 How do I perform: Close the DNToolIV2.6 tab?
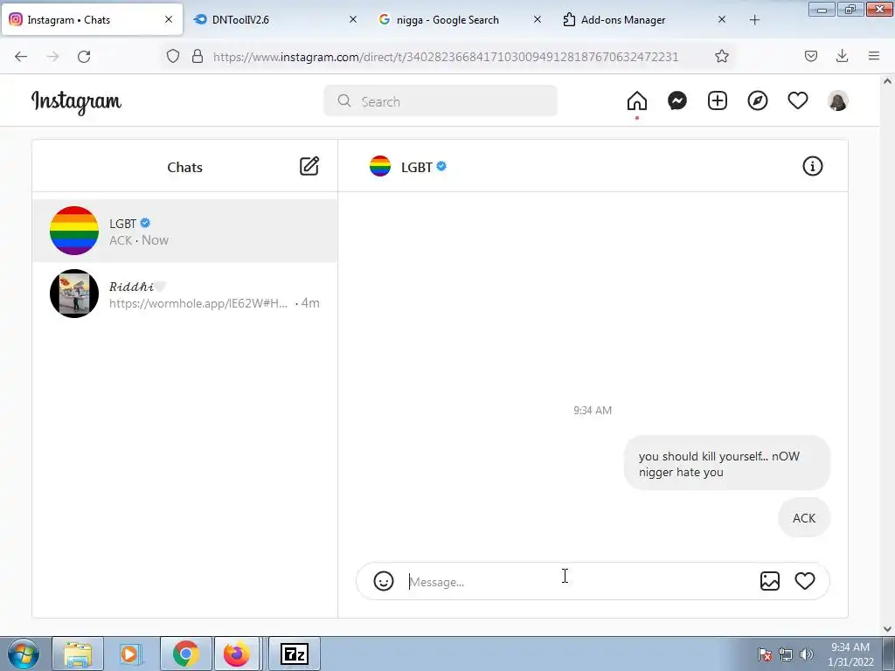353,19
